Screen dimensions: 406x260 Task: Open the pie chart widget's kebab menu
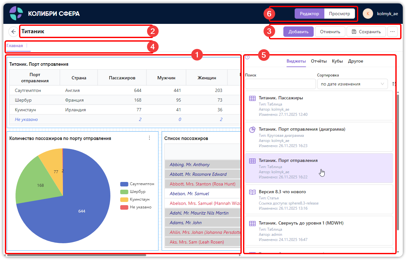(x=149, y=138)
